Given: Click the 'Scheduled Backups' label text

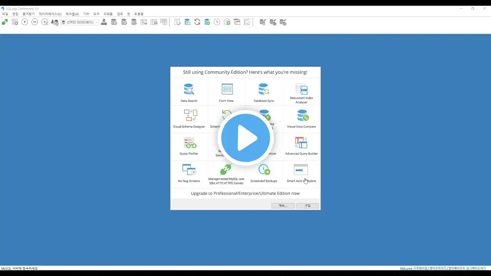Looking at the screenshot, I should 264,181.
